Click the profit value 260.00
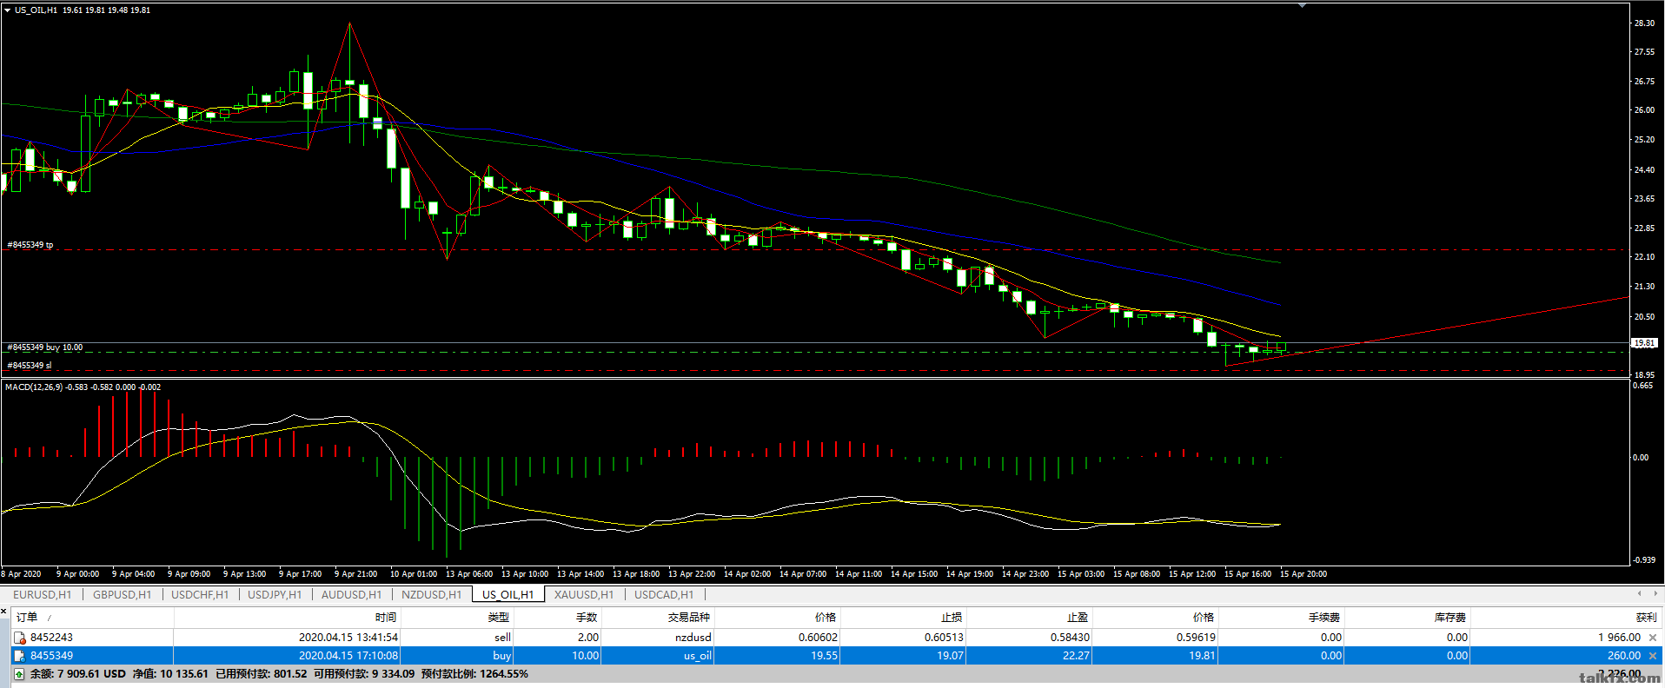1665x688 pixels. point(1624,656)
